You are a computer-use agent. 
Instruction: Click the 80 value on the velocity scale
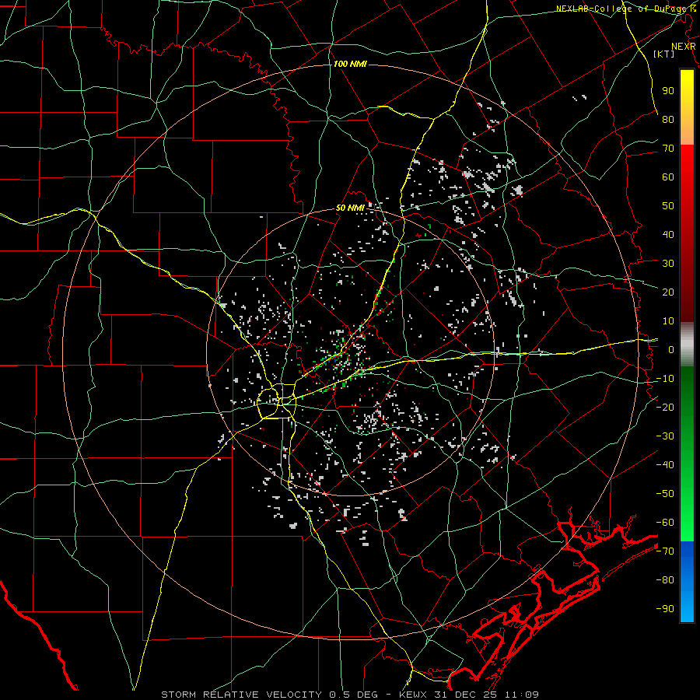point(668,120)
